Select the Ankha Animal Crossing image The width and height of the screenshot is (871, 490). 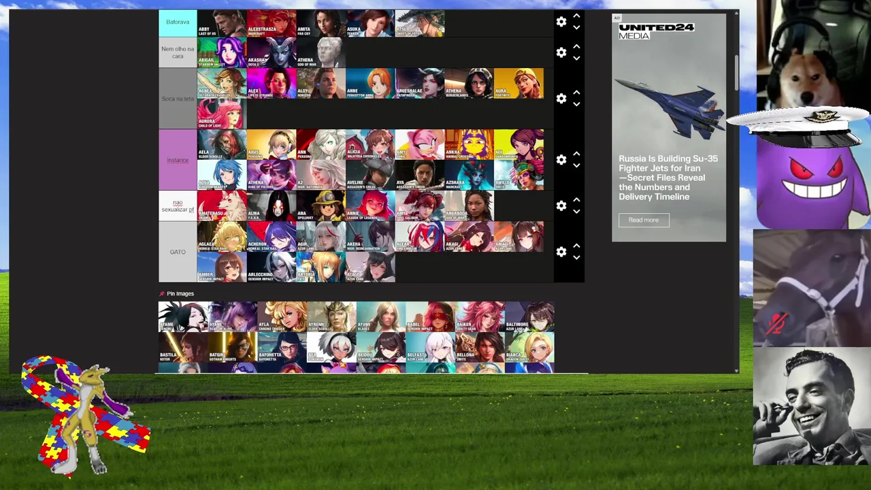click(x=469, y=144)
